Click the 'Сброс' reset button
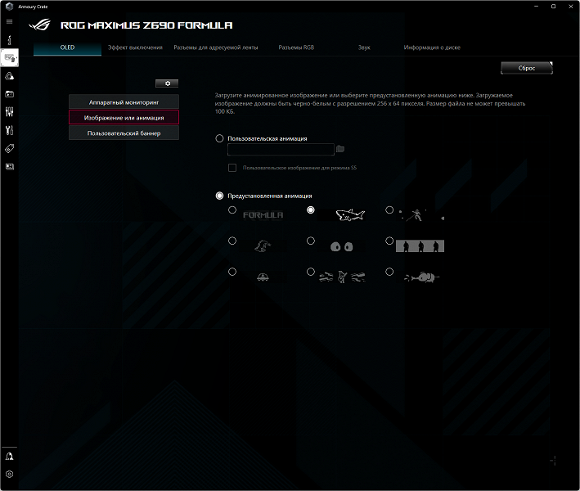 (x=527, y=68)
